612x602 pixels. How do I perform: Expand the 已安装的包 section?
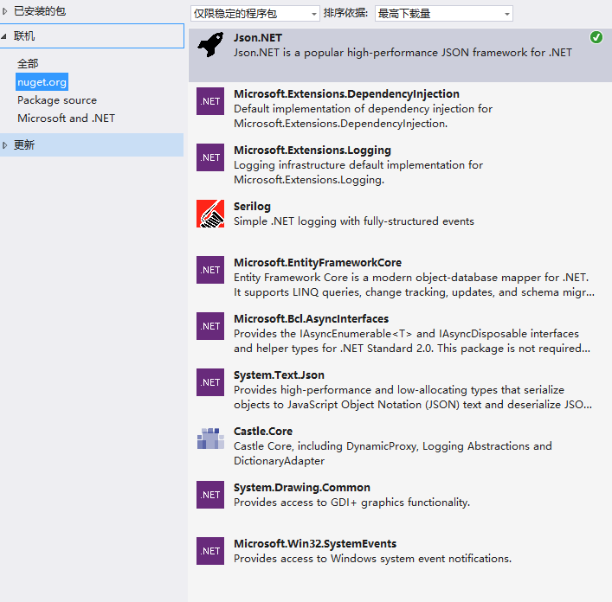point(4,11)
